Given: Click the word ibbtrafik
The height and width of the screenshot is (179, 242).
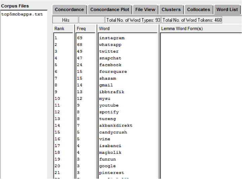Looking at the screenshot, I should click(112, 92).
